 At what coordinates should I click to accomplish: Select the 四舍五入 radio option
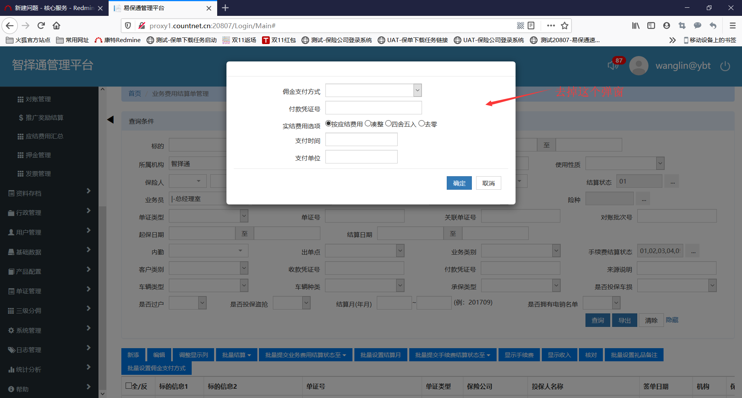388,124
